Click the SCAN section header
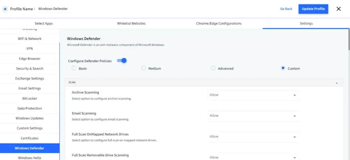The height and width of the screenshot is (160, 350). tap(204, 82)
